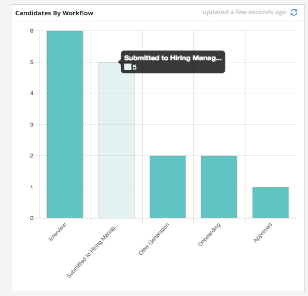Click the y-axis value 3
308x296 pixels.
(32, 125)
